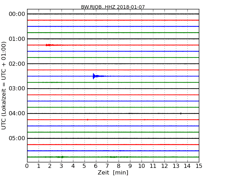
Task: Click the 05:00 time label
Action: click(17, 138)
